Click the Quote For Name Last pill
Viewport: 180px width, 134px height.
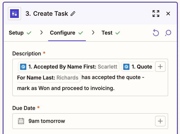[x=138, y=67]
